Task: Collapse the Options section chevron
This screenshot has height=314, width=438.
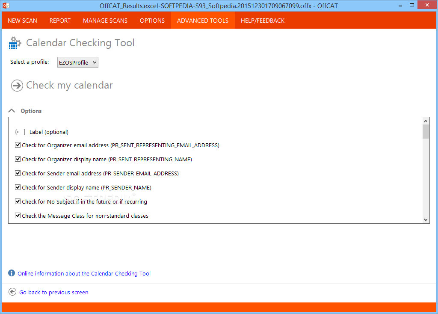Action: click(12, 111)
